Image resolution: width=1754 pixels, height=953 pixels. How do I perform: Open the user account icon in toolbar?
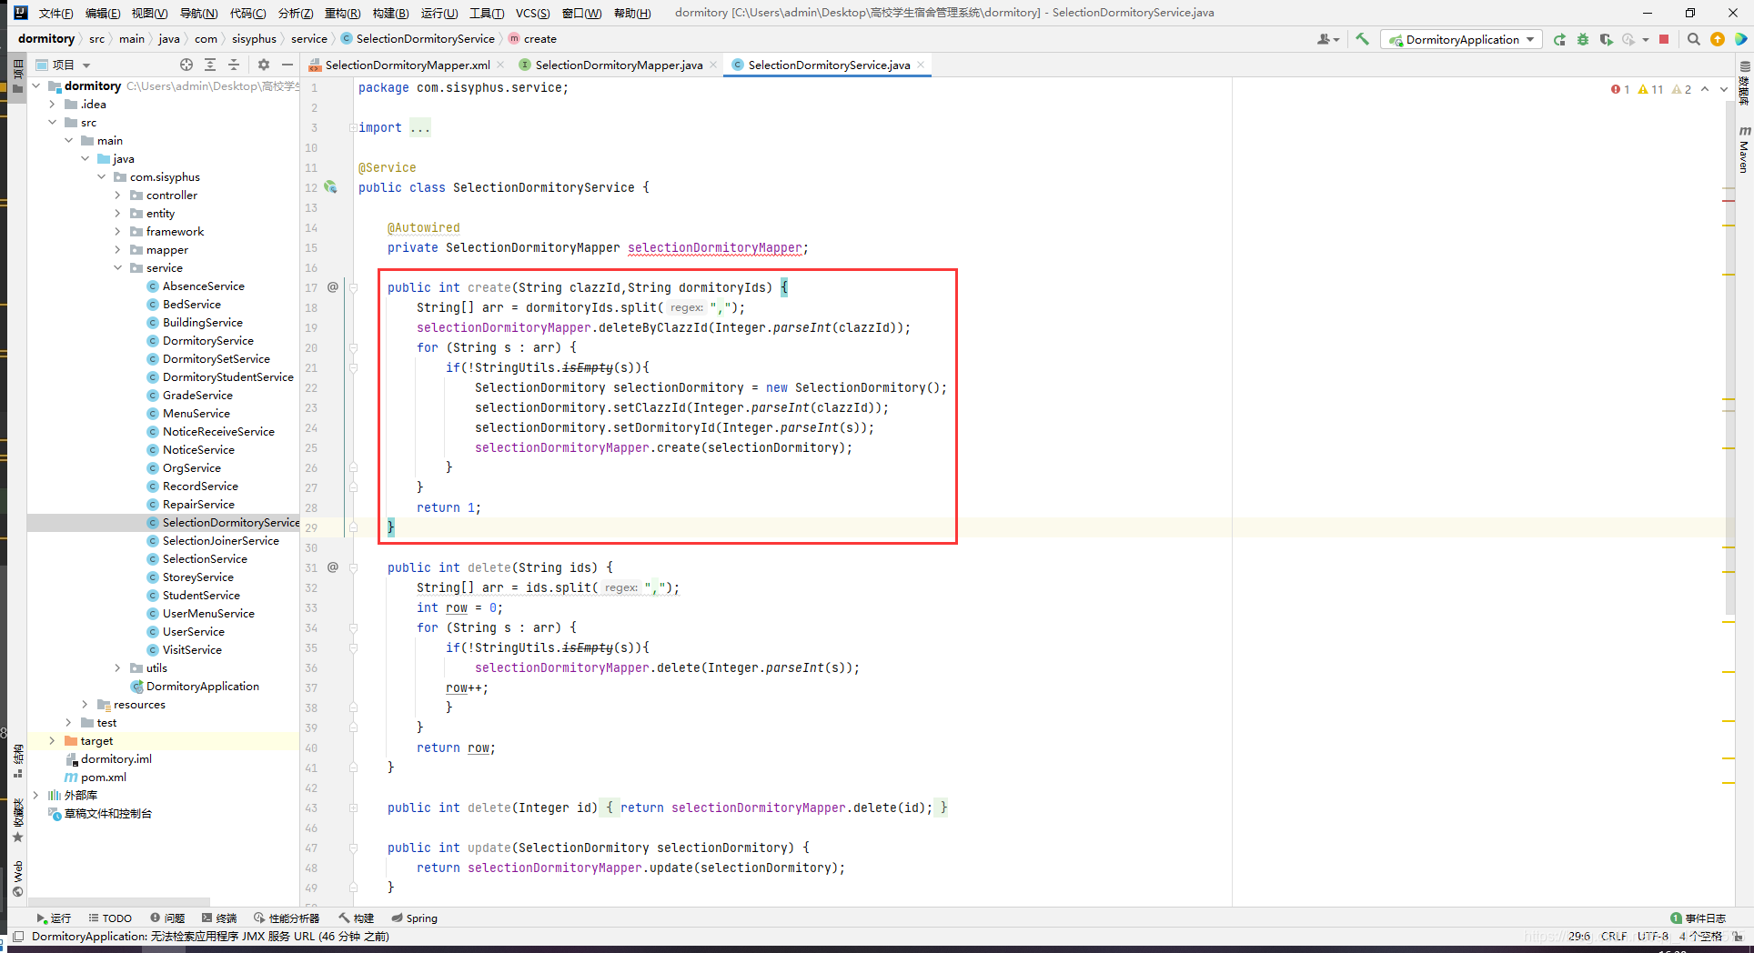(1327, 39)
